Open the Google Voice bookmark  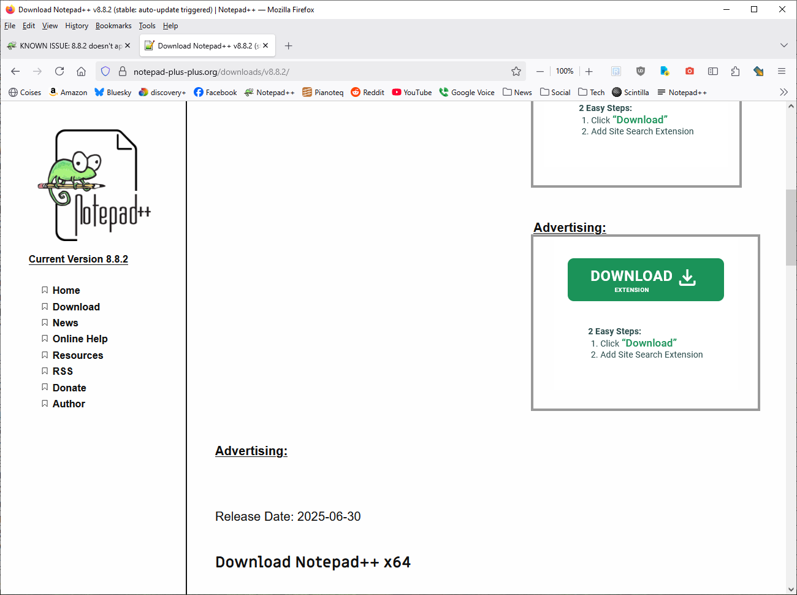click(467, 92)
